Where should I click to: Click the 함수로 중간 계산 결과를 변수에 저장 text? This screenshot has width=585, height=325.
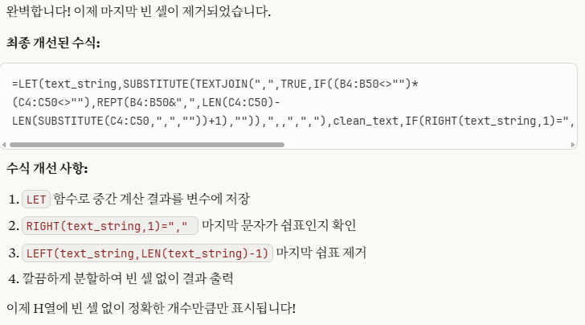point(151,199)
